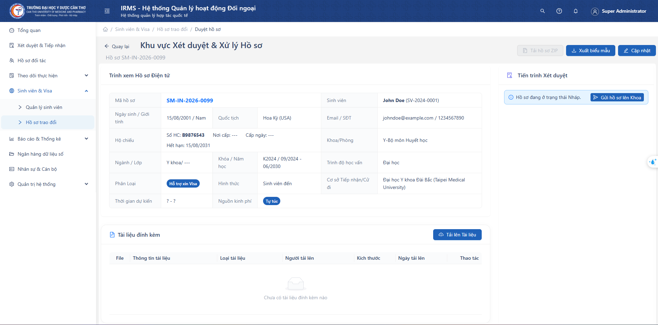Click the Quản trị hệ thống gear icon
This screenshot has height=325, width=658.
(12, 184)
